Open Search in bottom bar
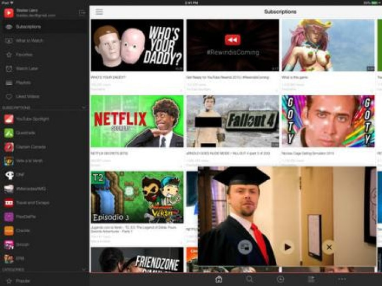This screenshot has height=286, width=382. (x=250, y=279)
